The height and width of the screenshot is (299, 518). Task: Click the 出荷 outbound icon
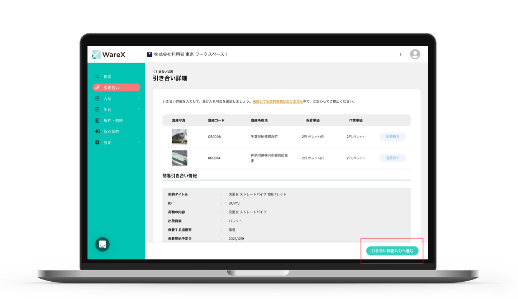[97, 110]
